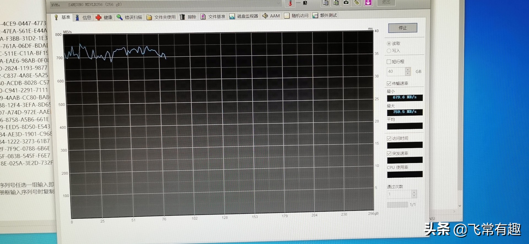Open the 错误扫描 error scan tab
This screenshot has width=529, height=244.
pos(129,17)
